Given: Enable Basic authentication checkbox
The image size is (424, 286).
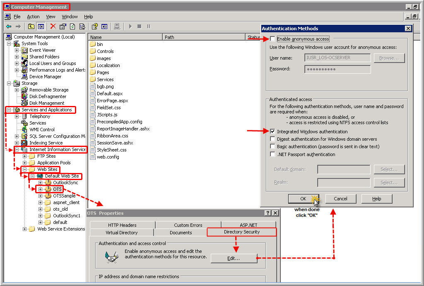Looking at the screenshot, I should tap(272, 147).
